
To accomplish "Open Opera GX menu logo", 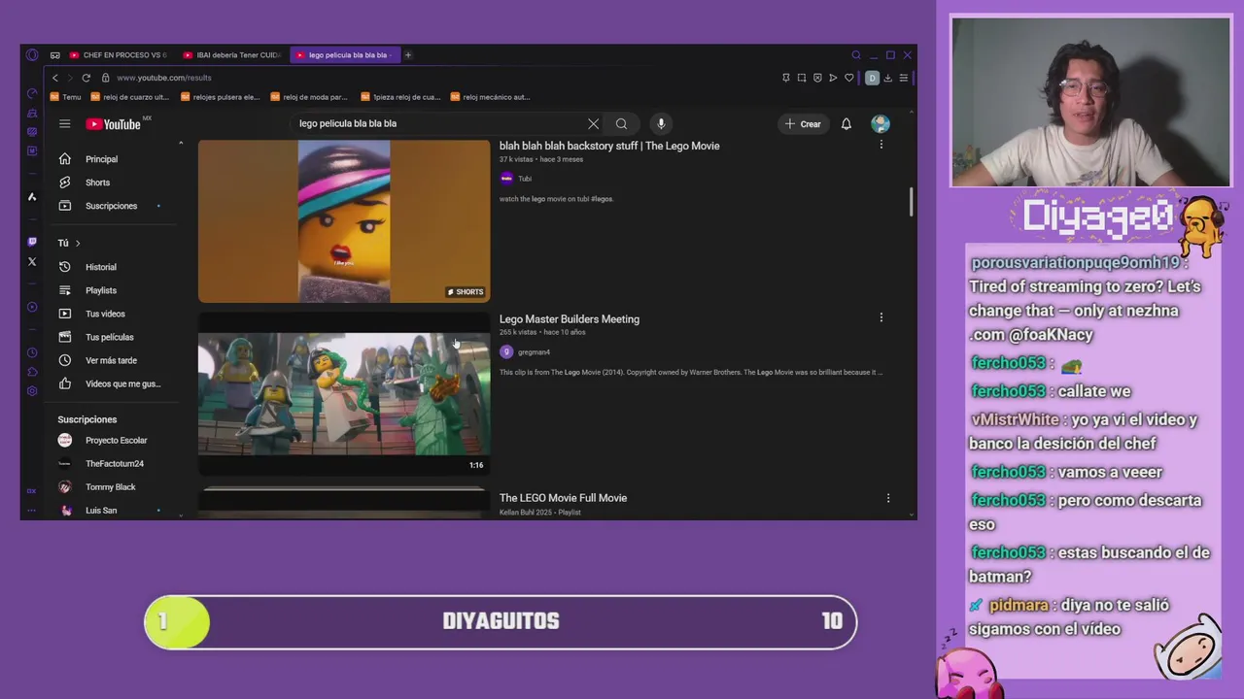I will (x=32, y=55).
